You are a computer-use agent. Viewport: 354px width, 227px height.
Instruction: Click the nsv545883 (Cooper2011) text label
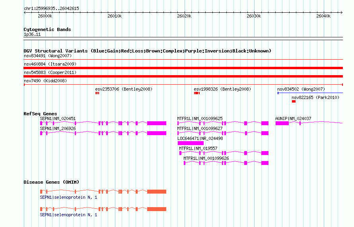coord(50,72)
